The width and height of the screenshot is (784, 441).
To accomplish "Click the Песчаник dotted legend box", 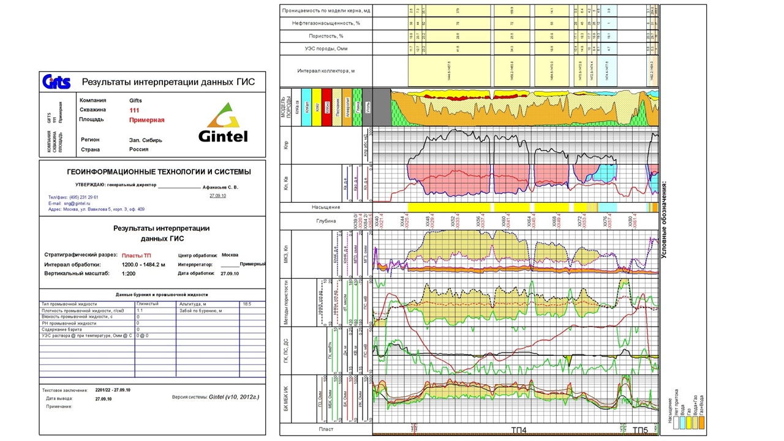I will 337,108.
